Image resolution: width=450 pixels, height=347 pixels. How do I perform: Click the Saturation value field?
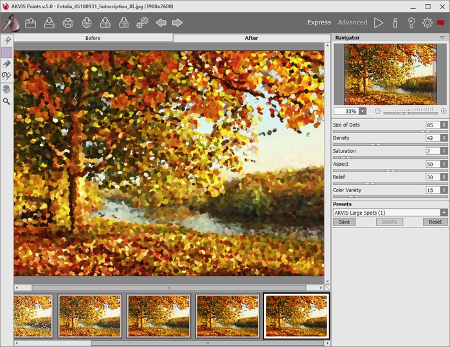[x=433, y=151]
